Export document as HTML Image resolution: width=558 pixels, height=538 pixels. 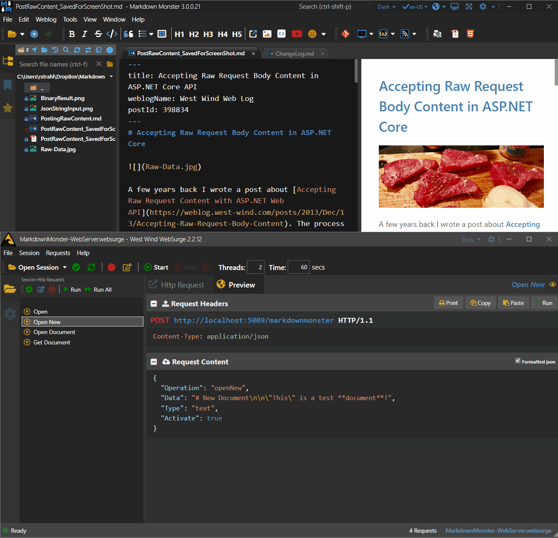point(470,34)
